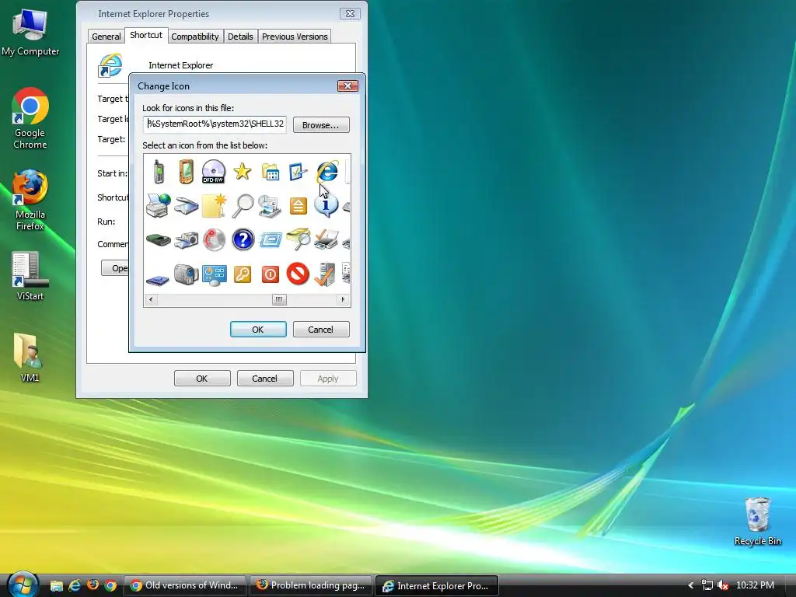796x597 pixels.
Task: Click OK in Internet Explorer Properties window
Action: tap(202, 379)
